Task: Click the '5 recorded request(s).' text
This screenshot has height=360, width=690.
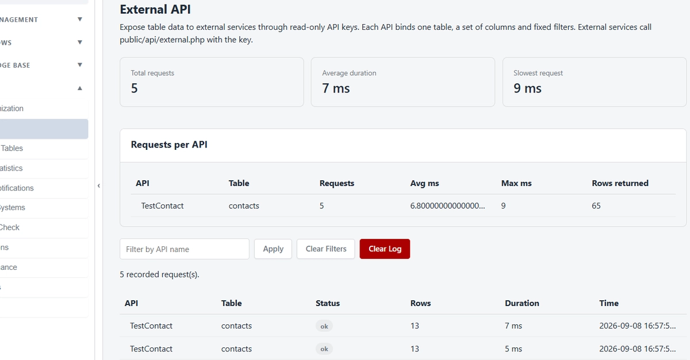Action: point(159,274)
